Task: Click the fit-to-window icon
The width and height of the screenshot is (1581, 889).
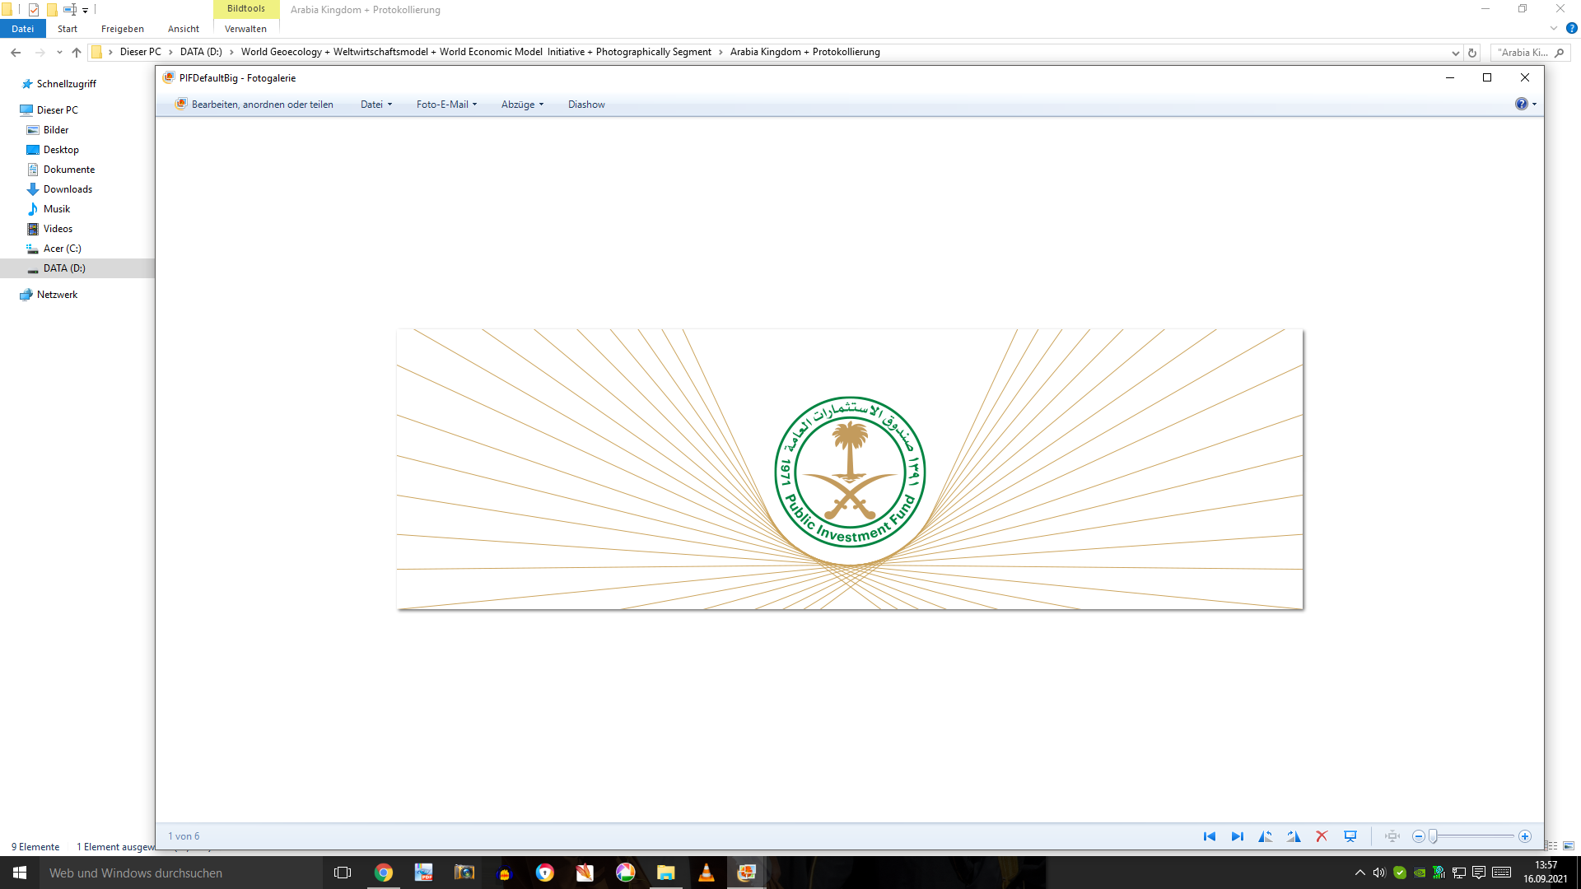Action: 1392,836
